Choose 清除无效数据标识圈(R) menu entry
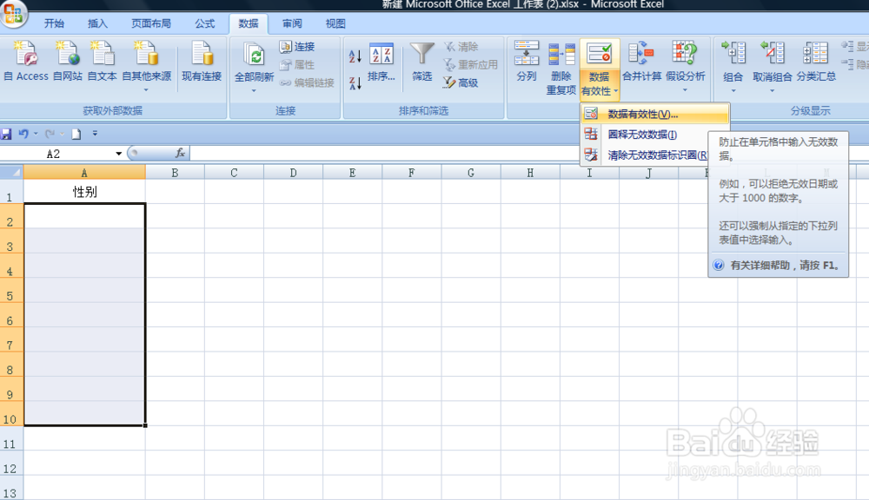This screenshot has width=869, height=500. pos(645,155)
